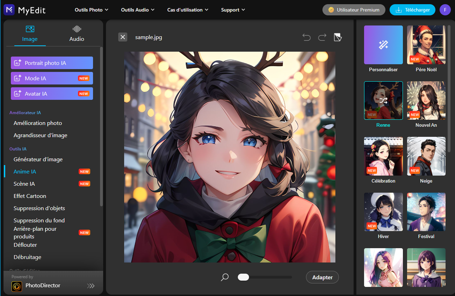The width and height of the screenshot is (455, 296).
Task: Select the Image tab
Action: [30, 33]
